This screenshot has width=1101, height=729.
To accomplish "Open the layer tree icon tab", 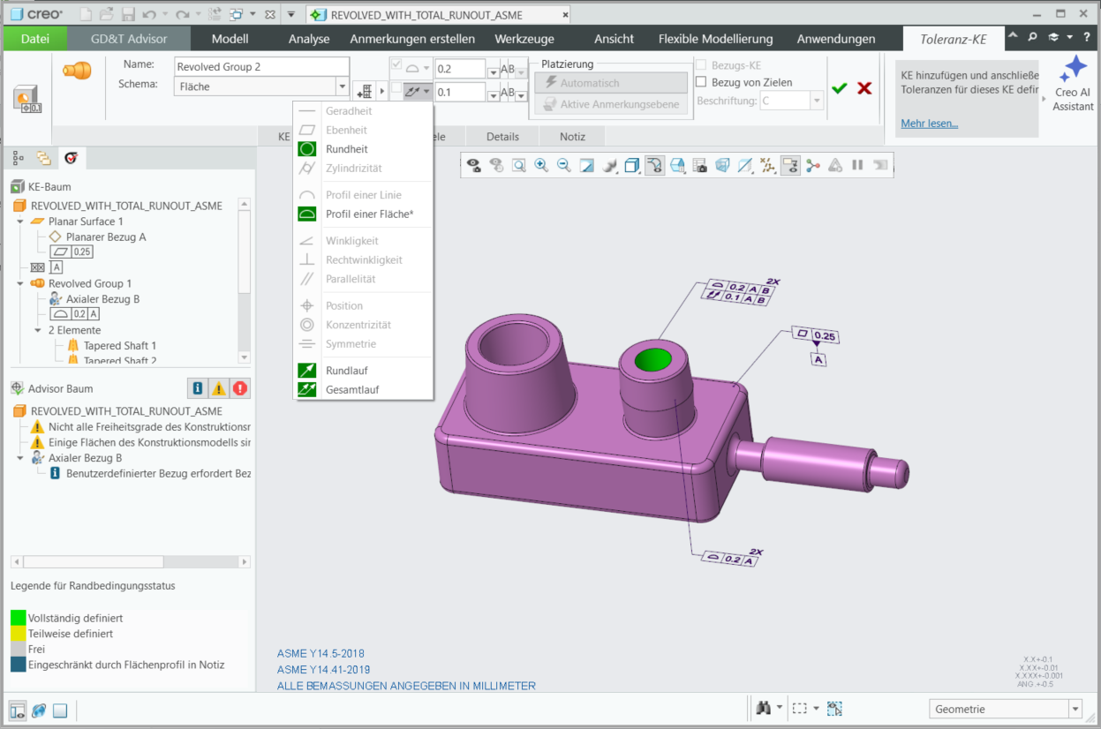I will click(x=43, y=158).
